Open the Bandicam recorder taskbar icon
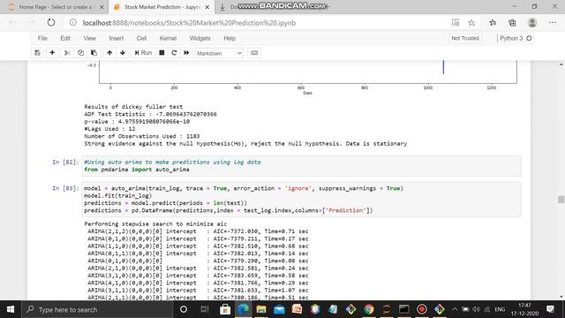The image size is (565, 318). coord(422,309)
